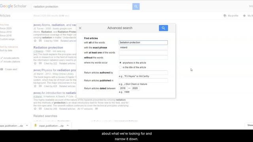The image size is (253, 142).
Task: Click the quote icon beside Cited by 260
Action: click(x=40, y=109)
